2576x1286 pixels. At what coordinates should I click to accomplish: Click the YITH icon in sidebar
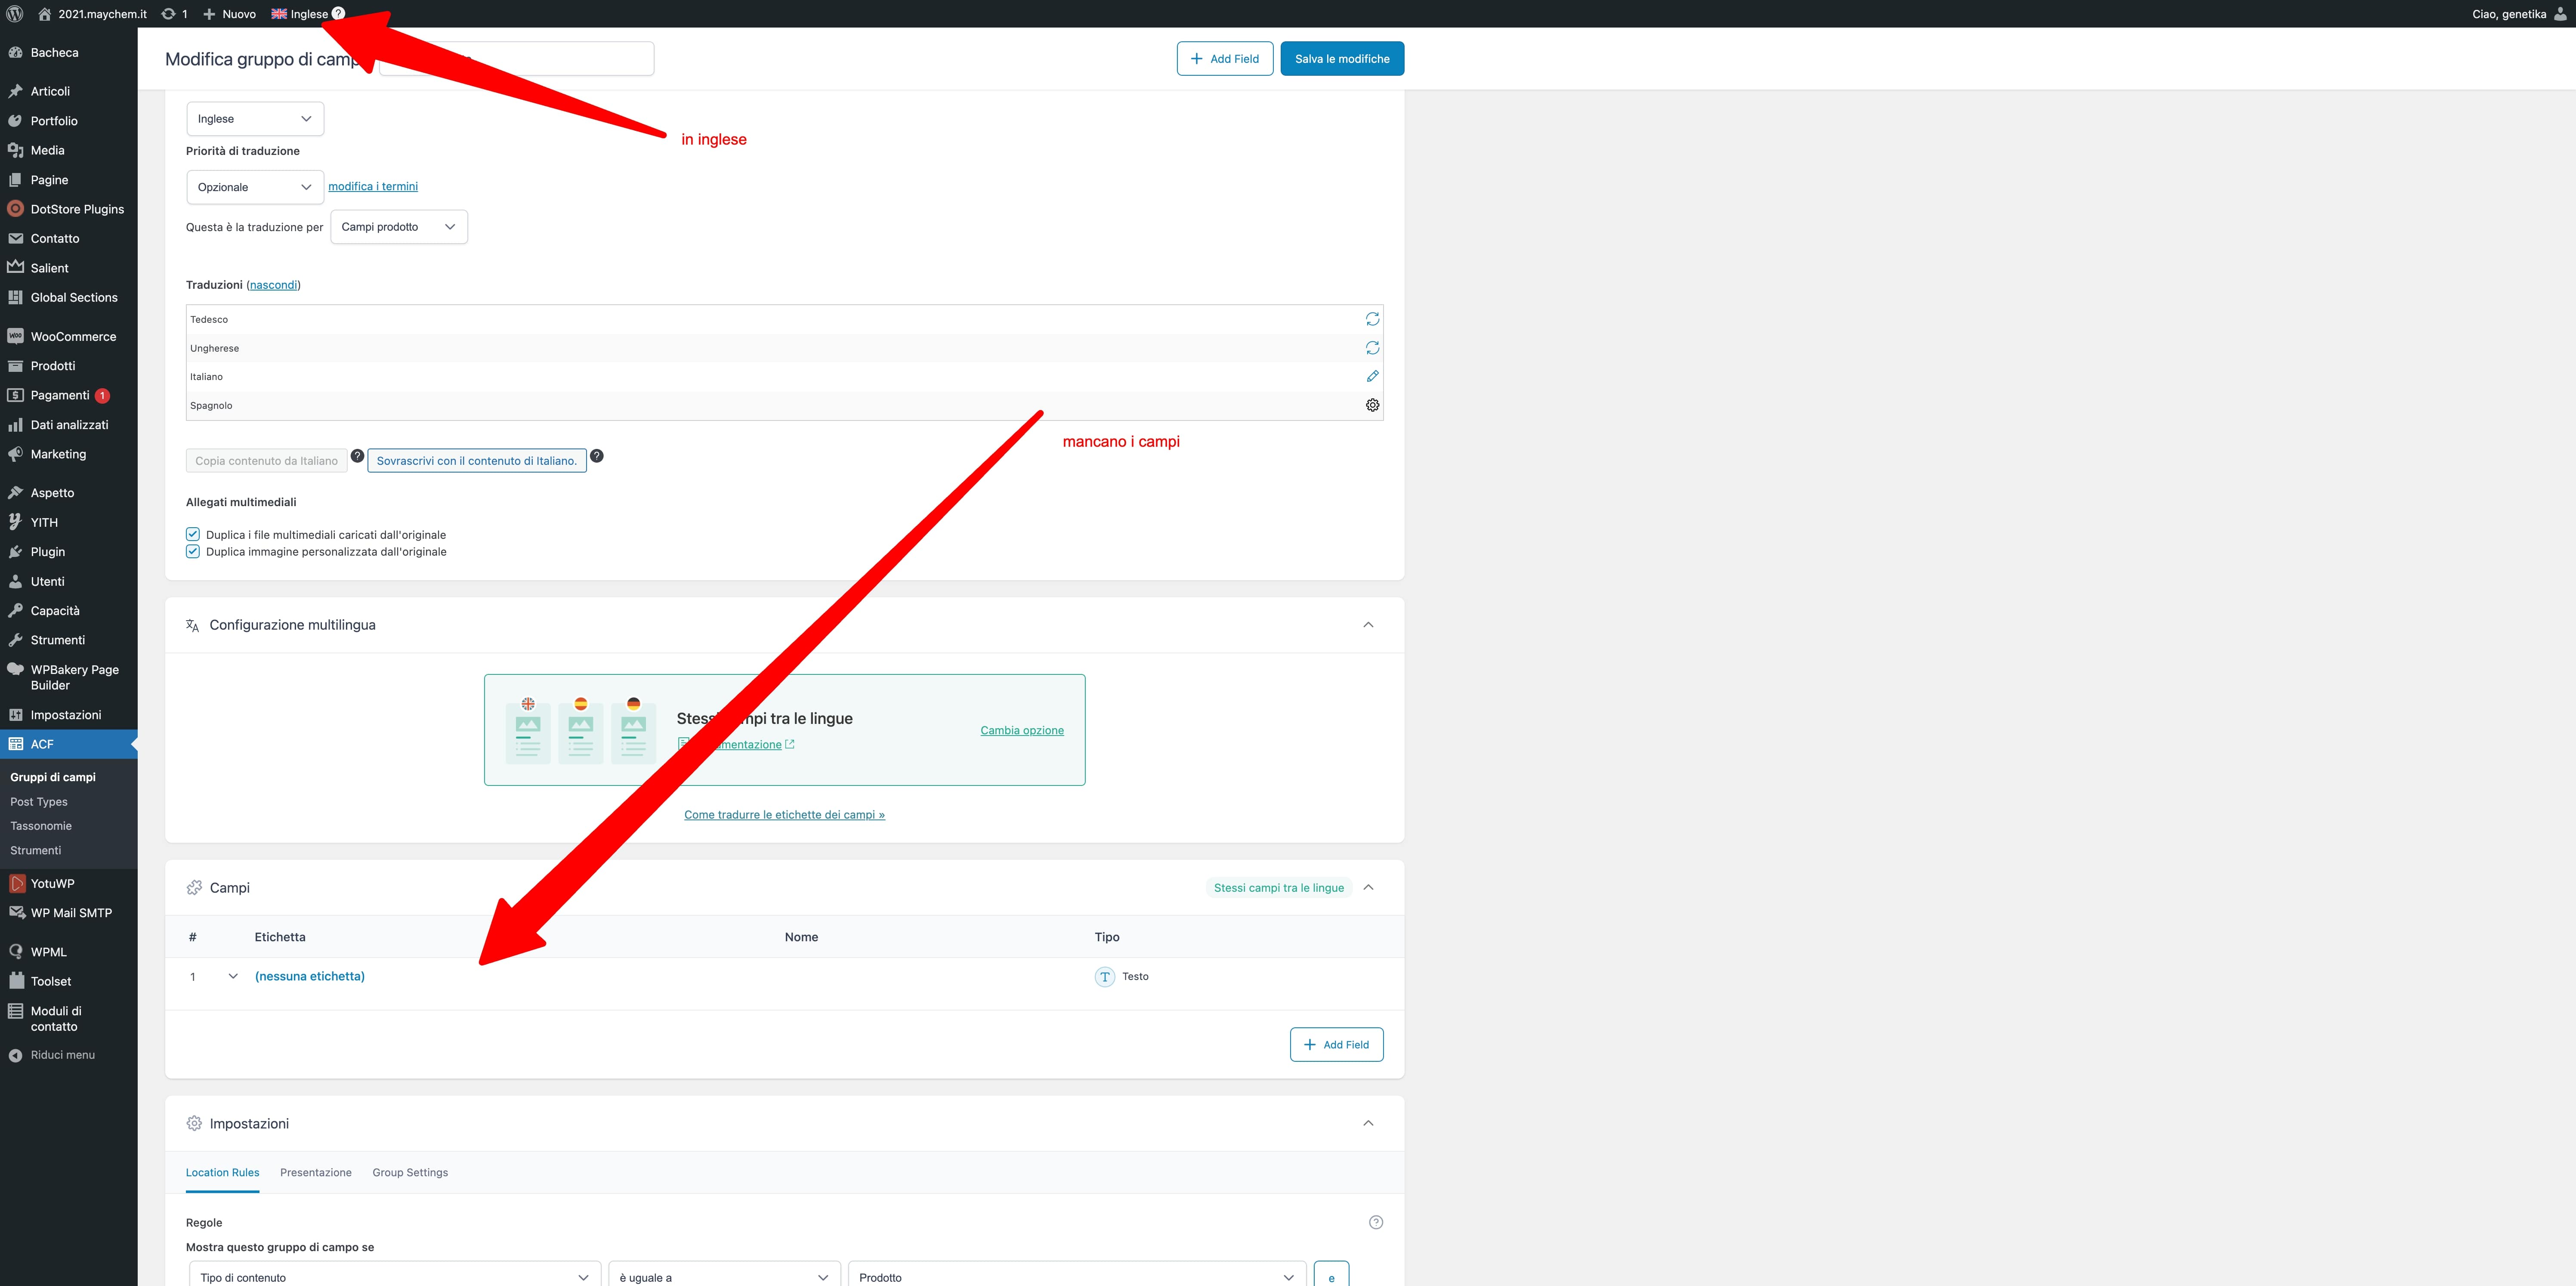click(15, 522)
